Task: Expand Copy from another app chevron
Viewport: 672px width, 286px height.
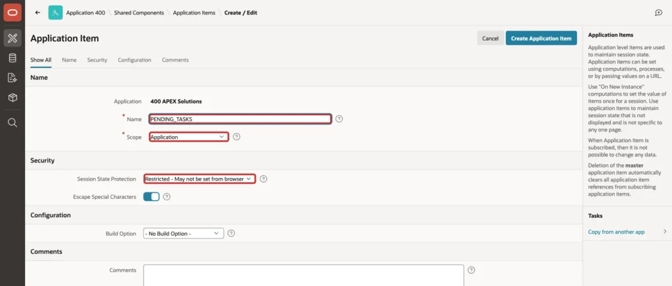Action: point(665,232)
